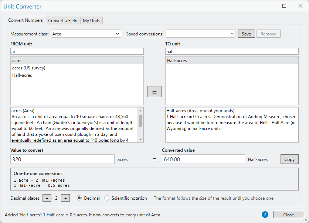The height and width of the screenshot is (223, 309).
Task: Open help with the question mark icon
Action: (x=265, y=215)
